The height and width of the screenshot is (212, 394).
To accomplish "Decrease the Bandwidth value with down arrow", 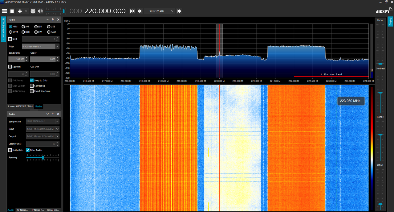I will pyautogui.click(x=26, y=60).
